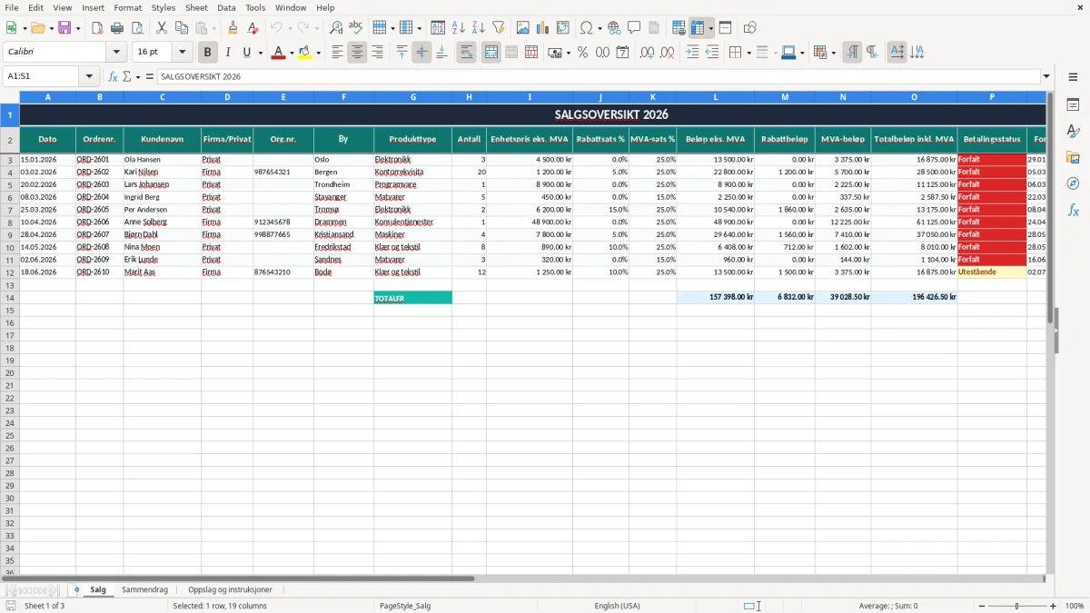Screen dimensions: 1090x613
Task: Open the sidebar Styles panel
Action: 1073,132
